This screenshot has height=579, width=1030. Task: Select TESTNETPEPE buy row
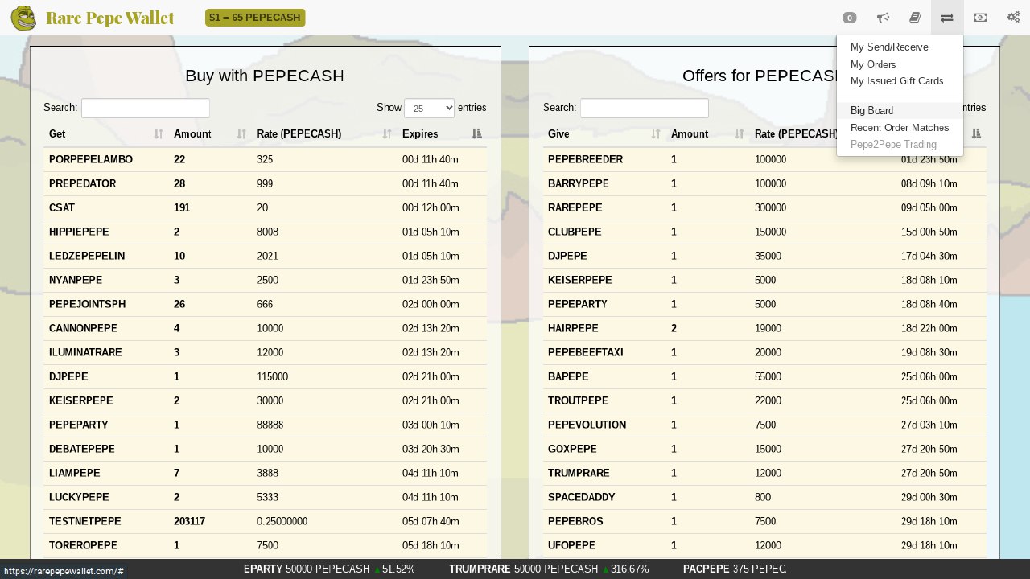[x=265, y=521]
